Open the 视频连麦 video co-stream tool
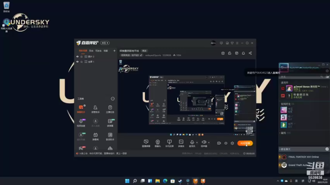Screen dimensions: 330x185 click(x=81, y=123)
